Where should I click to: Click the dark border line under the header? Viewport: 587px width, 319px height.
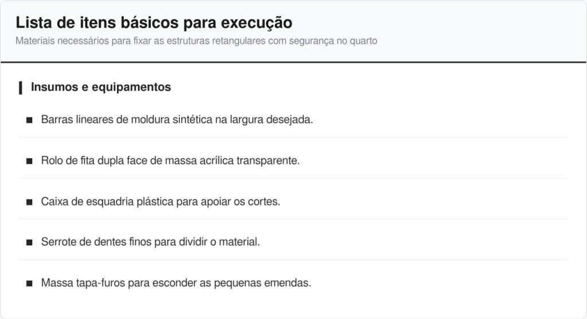point(293,62)
